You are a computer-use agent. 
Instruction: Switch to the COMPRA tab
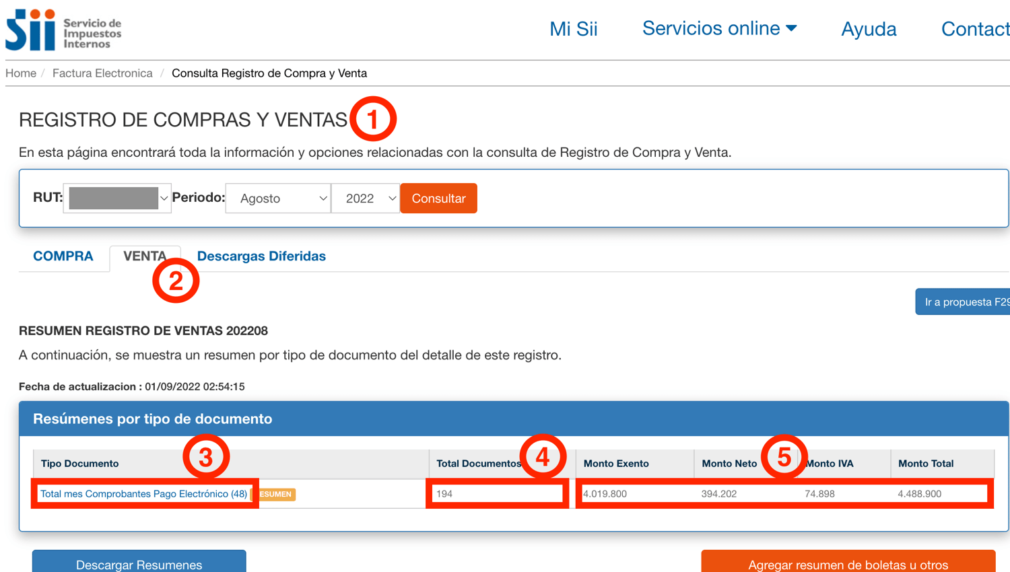(x=63, y=256)
